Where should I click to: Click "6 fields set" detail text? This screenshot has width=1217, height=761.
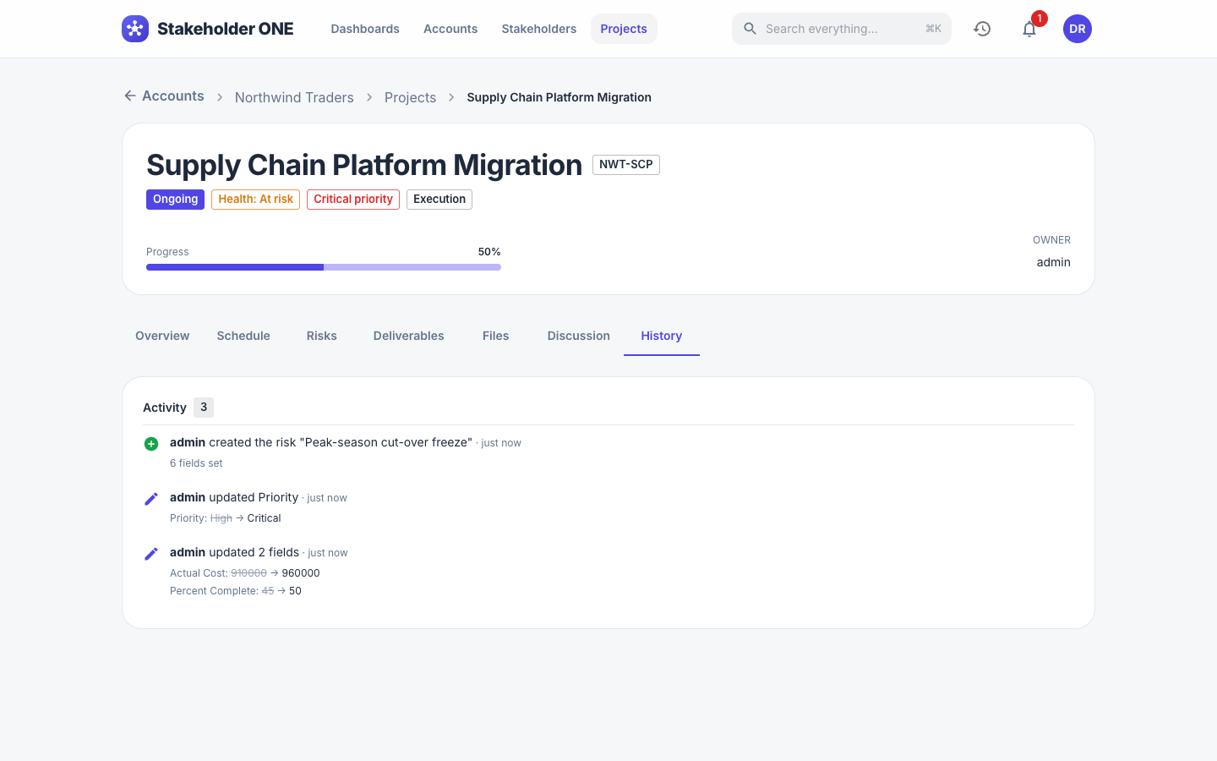196,463
